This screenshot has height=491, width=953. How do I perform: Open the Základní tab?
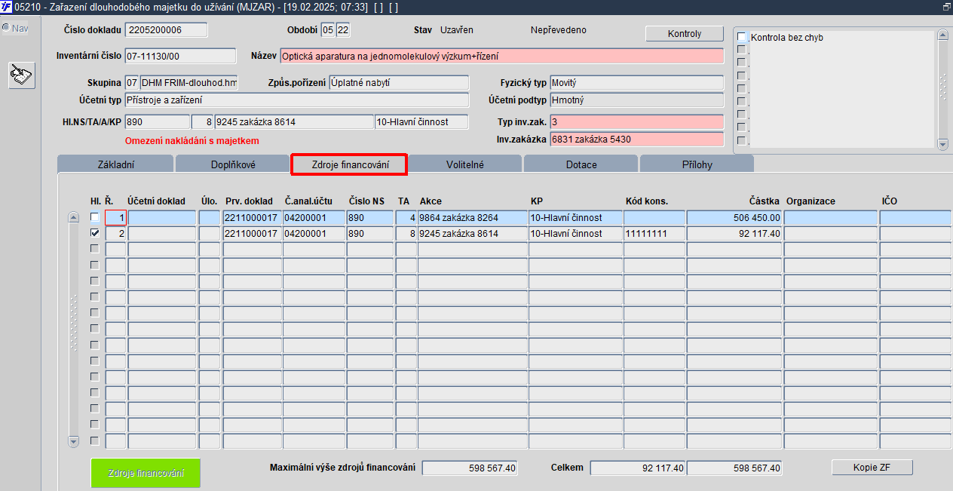pyautogui.click(x=116, y=164)
